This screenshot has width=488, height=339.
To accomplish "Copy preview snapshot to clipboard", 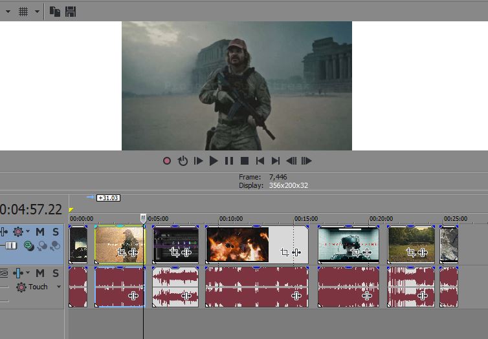I will [x=55, y=12].
